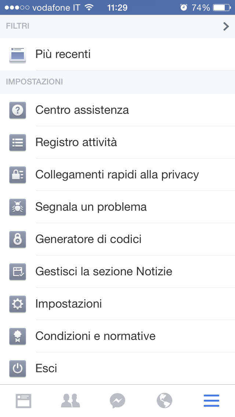Tap the Esci power icon

click(x=18, y=369)
